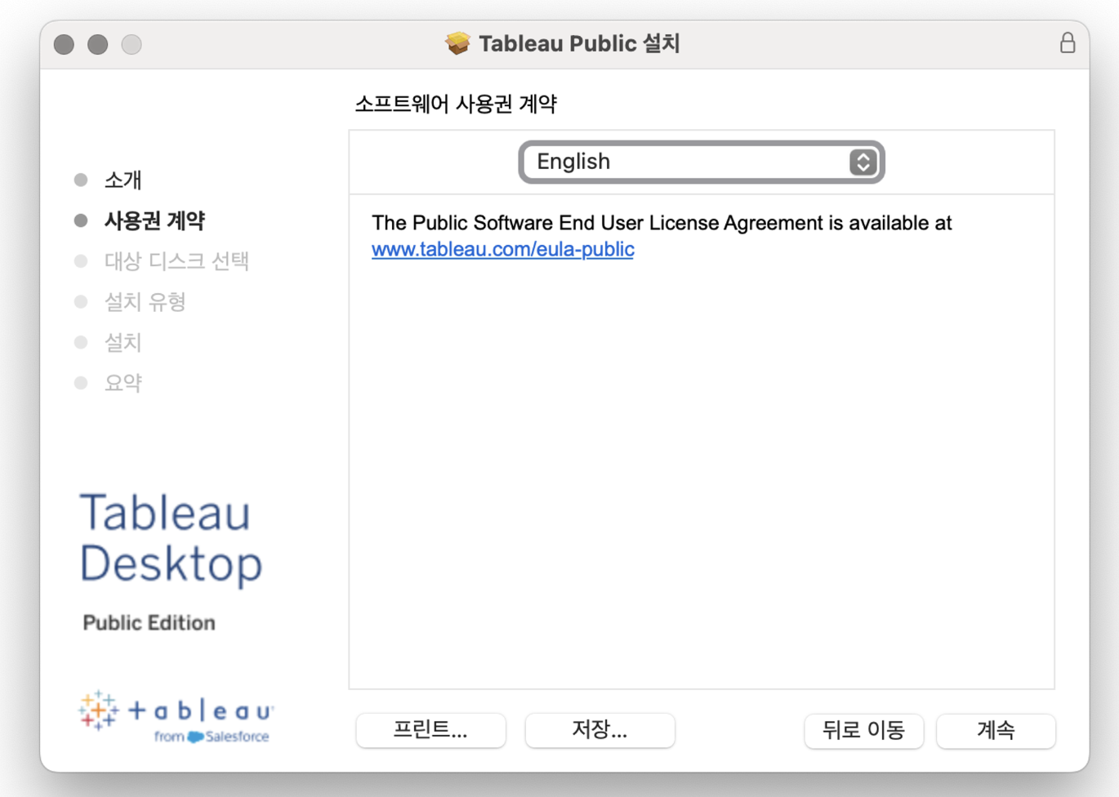Minimize the installer window
Image resolution: width=1119 pixels, height=797 pixels.
[x=98, y=44]
